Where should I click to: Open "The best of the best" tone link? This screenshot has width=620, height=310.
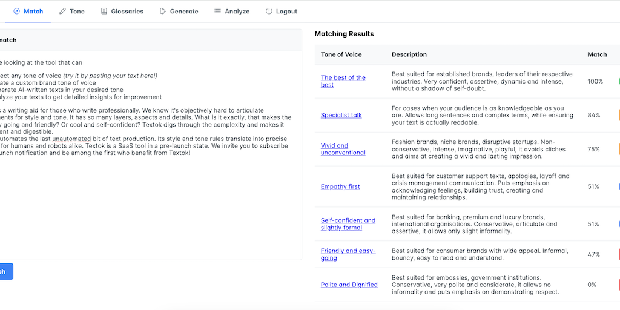(x=343, y=81)
